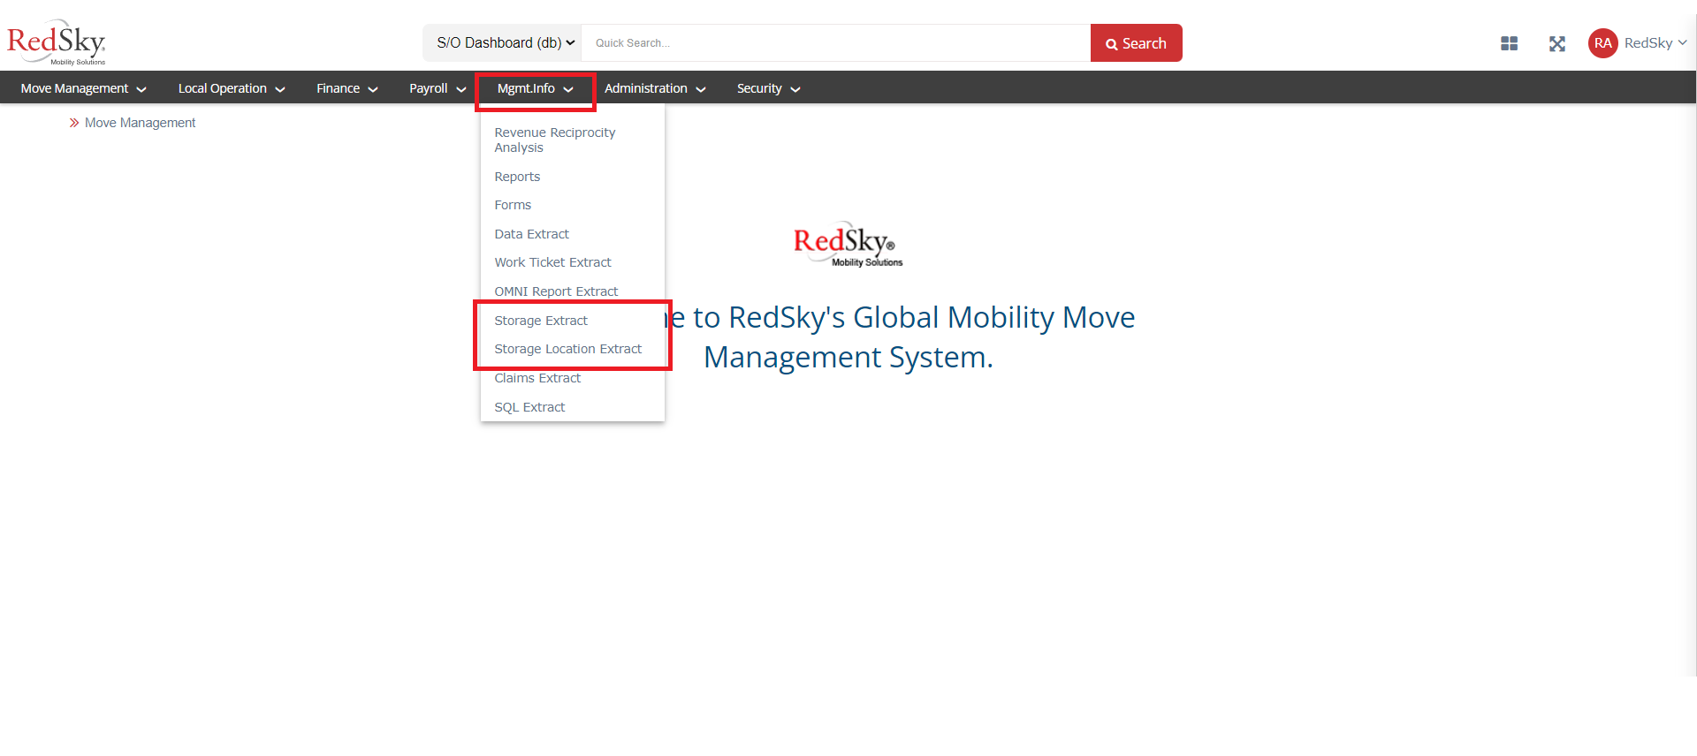The width and height of the screenshot is (1697, 756).
Task: Choose Work Ticket Extract menu entry
Action: [553, 262]
